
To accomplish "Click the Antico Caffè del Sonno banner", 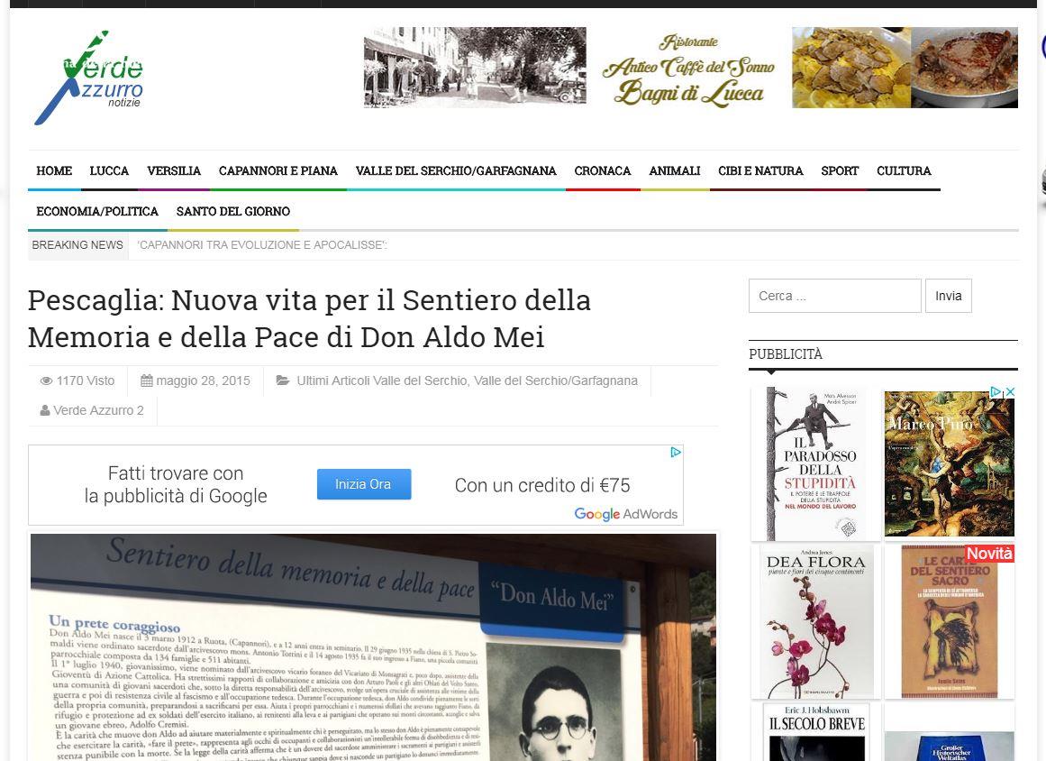I will click(x=690, y=68).
